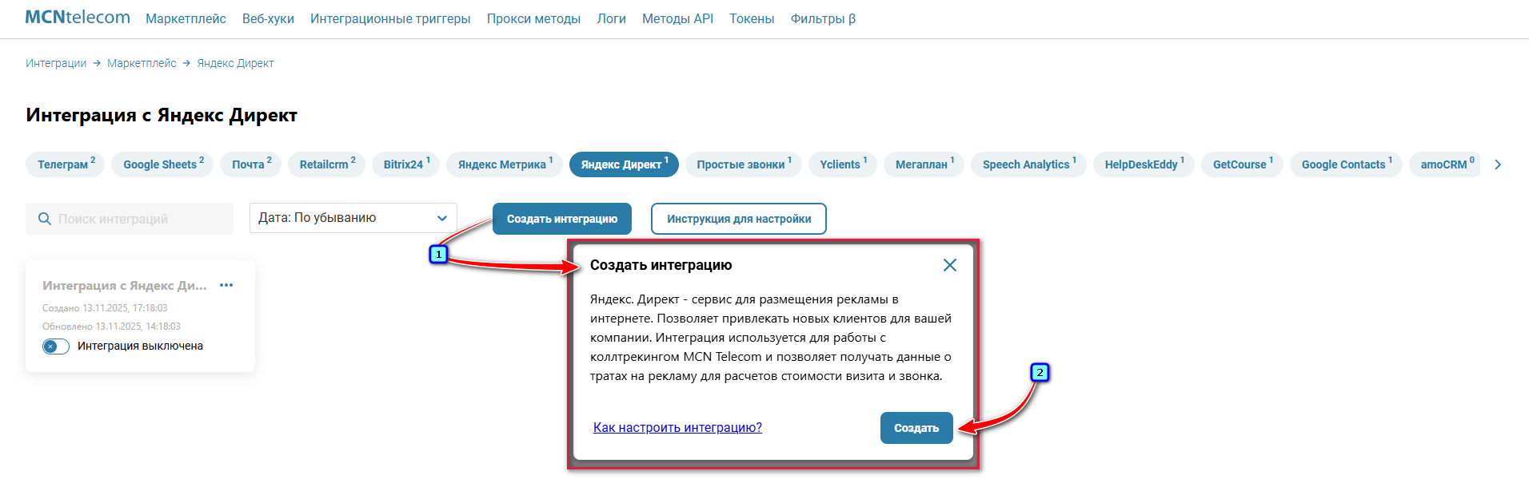
Task: Go to Интеграции breadcrumb link
Action: pyautogui.click(x=56, y=63)
